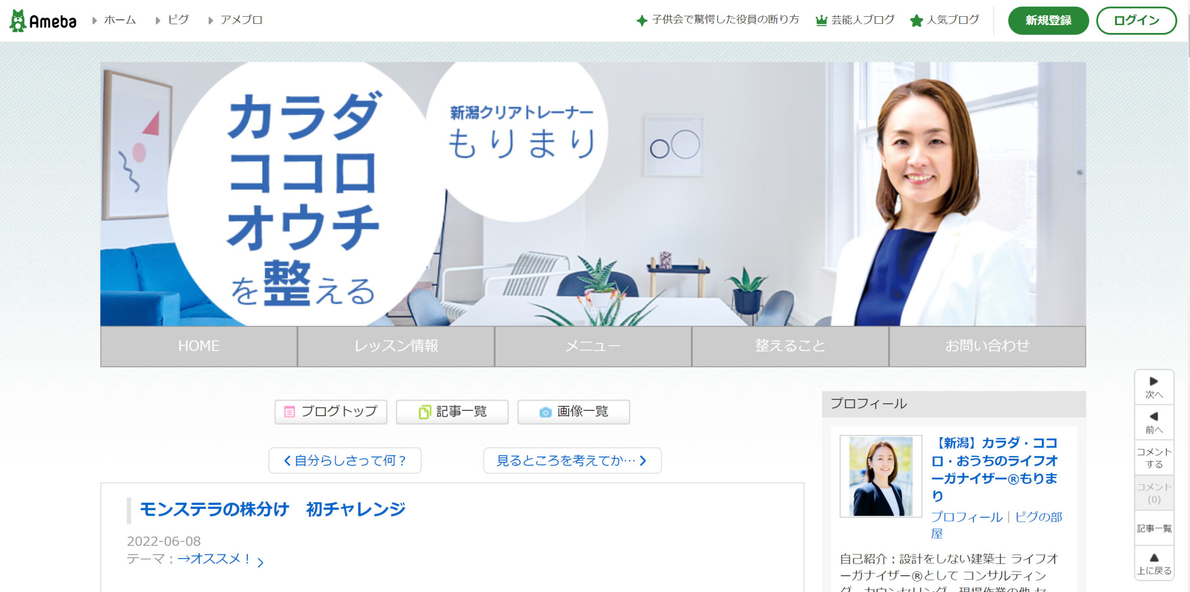Go to next post 見るところを考えてか…
This screenshot has width=1190, height=592.
click(x=572, y=460)
